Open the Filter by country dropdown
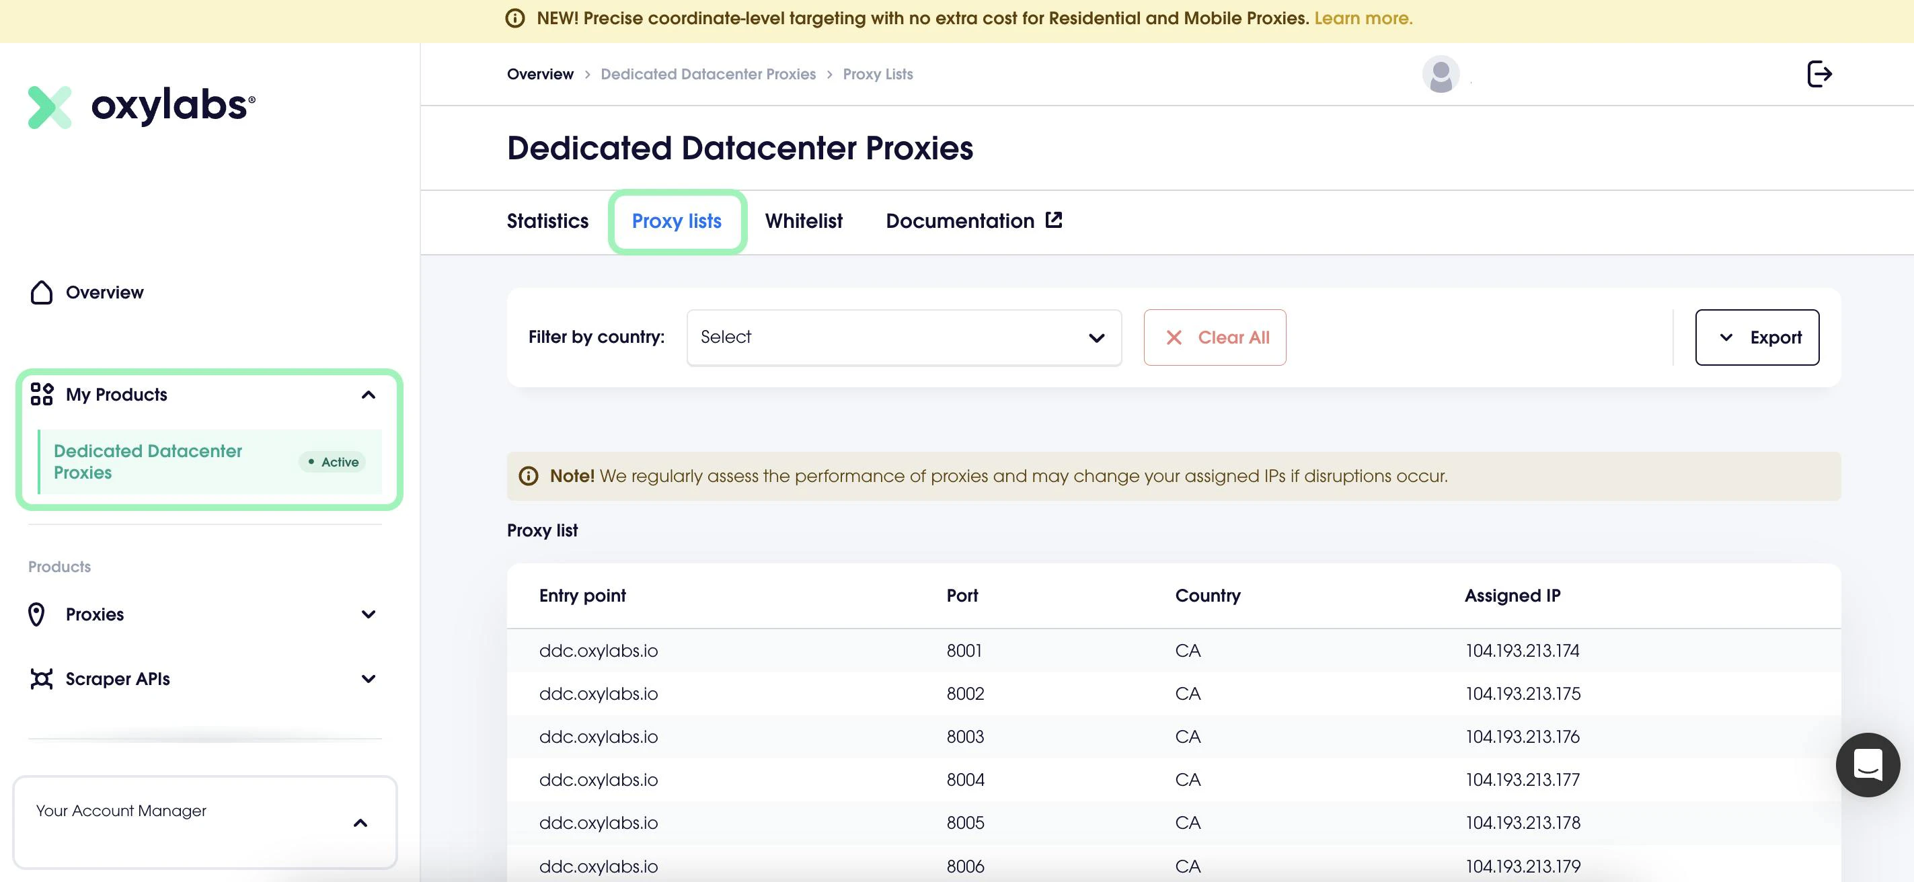Viewport: 1914px width, 882px height. [x=903, y=337]
